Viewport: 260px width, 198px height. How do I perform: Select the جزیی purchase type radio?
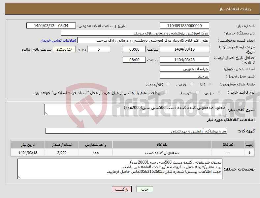pos(219,92)
